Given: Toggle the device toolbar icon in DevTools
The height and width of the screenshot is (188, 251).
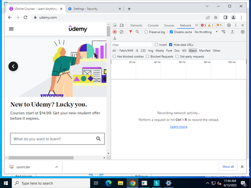Looking at the screenshot, I should (x=121, y=26).
